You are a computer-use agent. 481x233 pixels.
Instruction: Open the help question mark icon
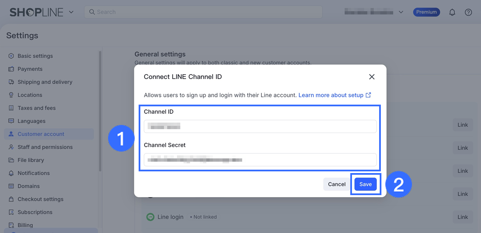pyautogui.click(x=468, y=12)
